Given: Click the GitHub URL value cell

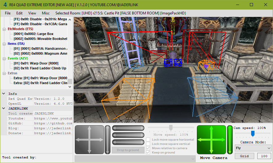Looking at the screenshot, I should pyautogui.click(x=53, y=123).
